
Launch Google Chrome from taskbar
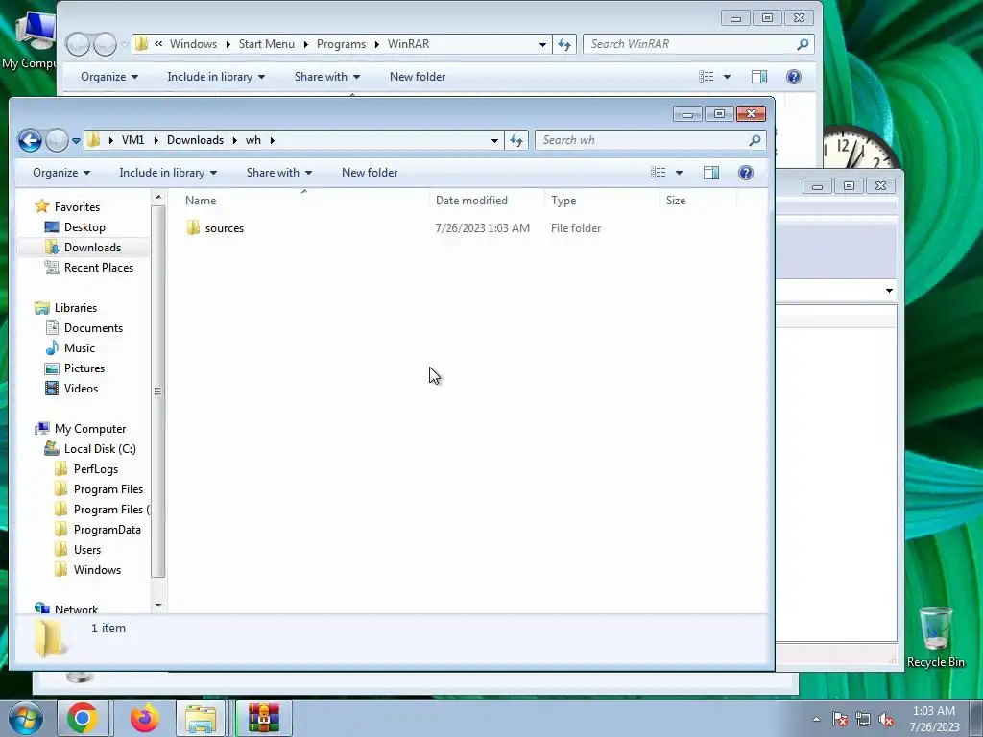(x=83, y=718)
